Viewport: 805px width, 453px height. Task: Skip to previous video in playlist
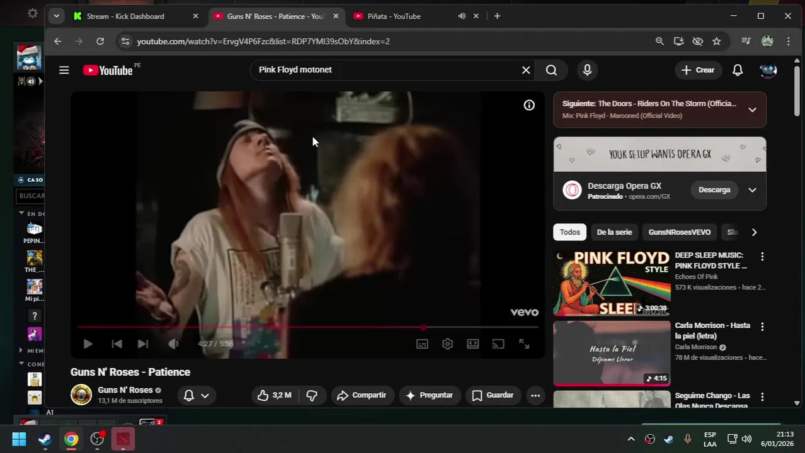pyautogui.click(x=117, y=344)
